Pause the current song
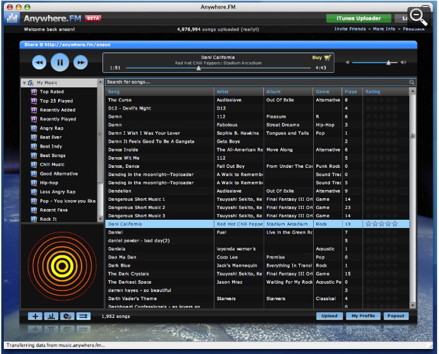Screen dimensions: 439x354 59,62
